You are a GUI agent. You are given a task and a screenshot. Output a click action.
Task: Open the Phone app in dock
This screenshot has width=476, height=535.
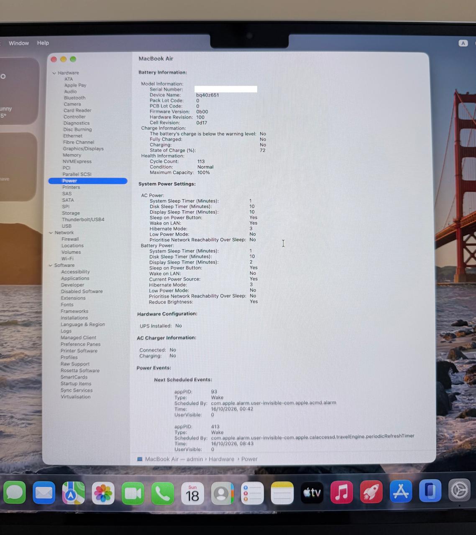click(x=162, y=493)
